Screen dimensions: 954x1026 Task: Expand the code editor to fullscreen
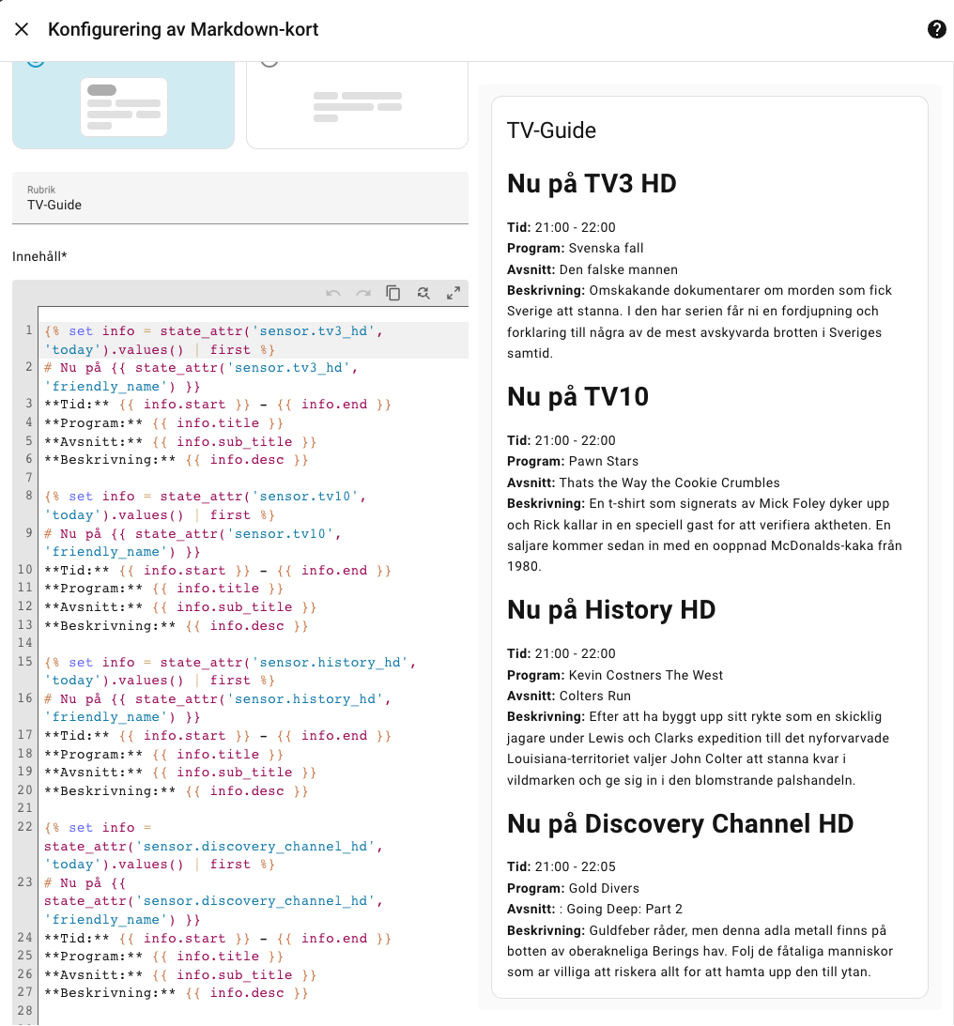[454, 293]
